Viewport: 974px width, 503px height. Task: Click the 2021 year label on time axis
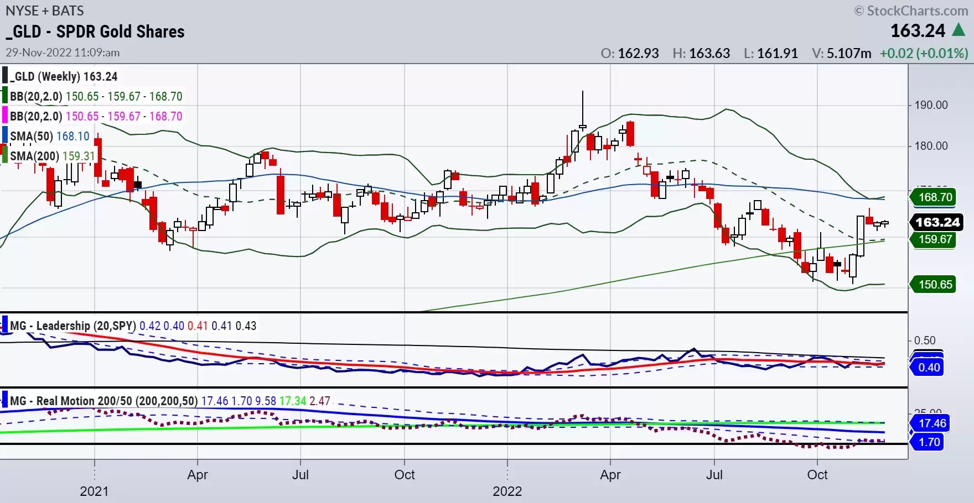click(x=94, y=491)
